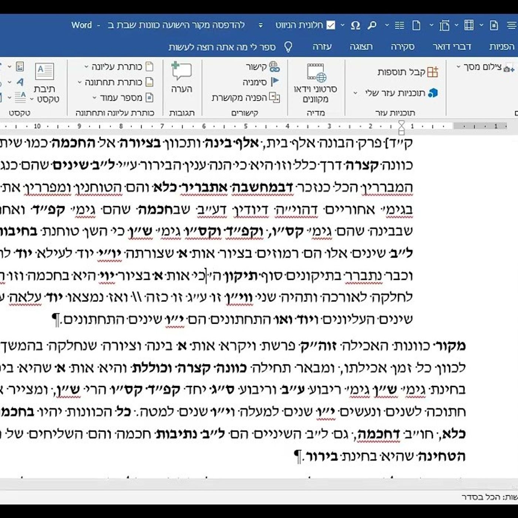Image resolution: width=518 pixels, height=518 pixels.
Task: Click the status bar text הכל בסדר
Action: pyautogui.click(x=481, y=497)
